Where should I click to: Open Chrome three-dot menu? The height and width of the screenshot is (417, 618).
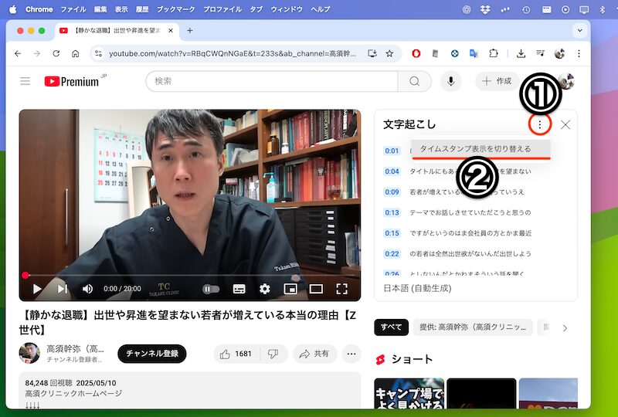click(x=579, y=53)
